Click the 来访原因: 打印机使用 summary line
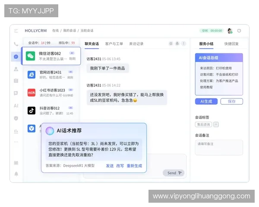259x207 pixels. 216,68
